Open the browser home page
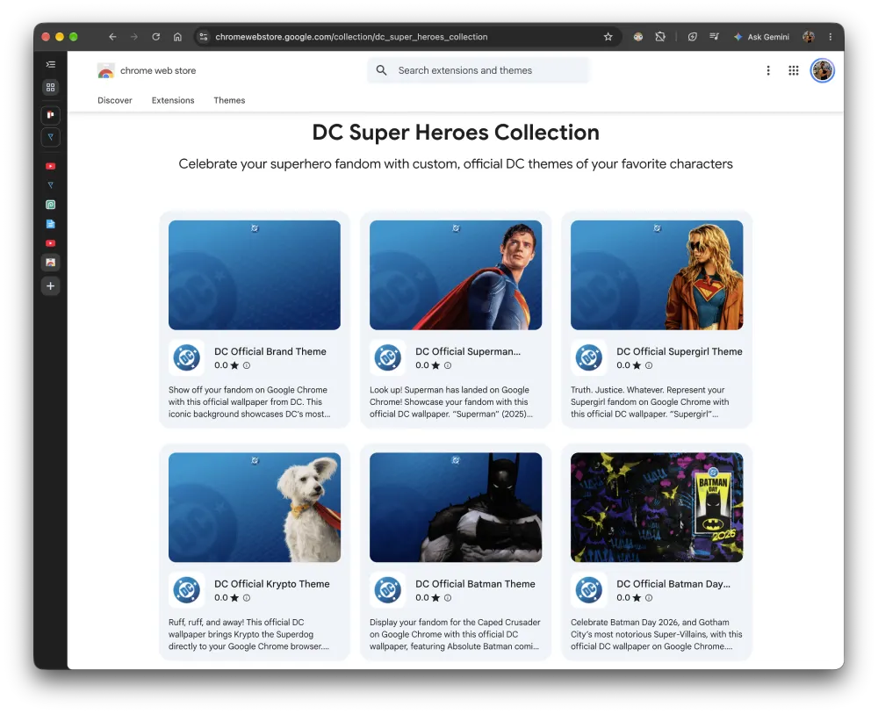 [x=177, y=37]
